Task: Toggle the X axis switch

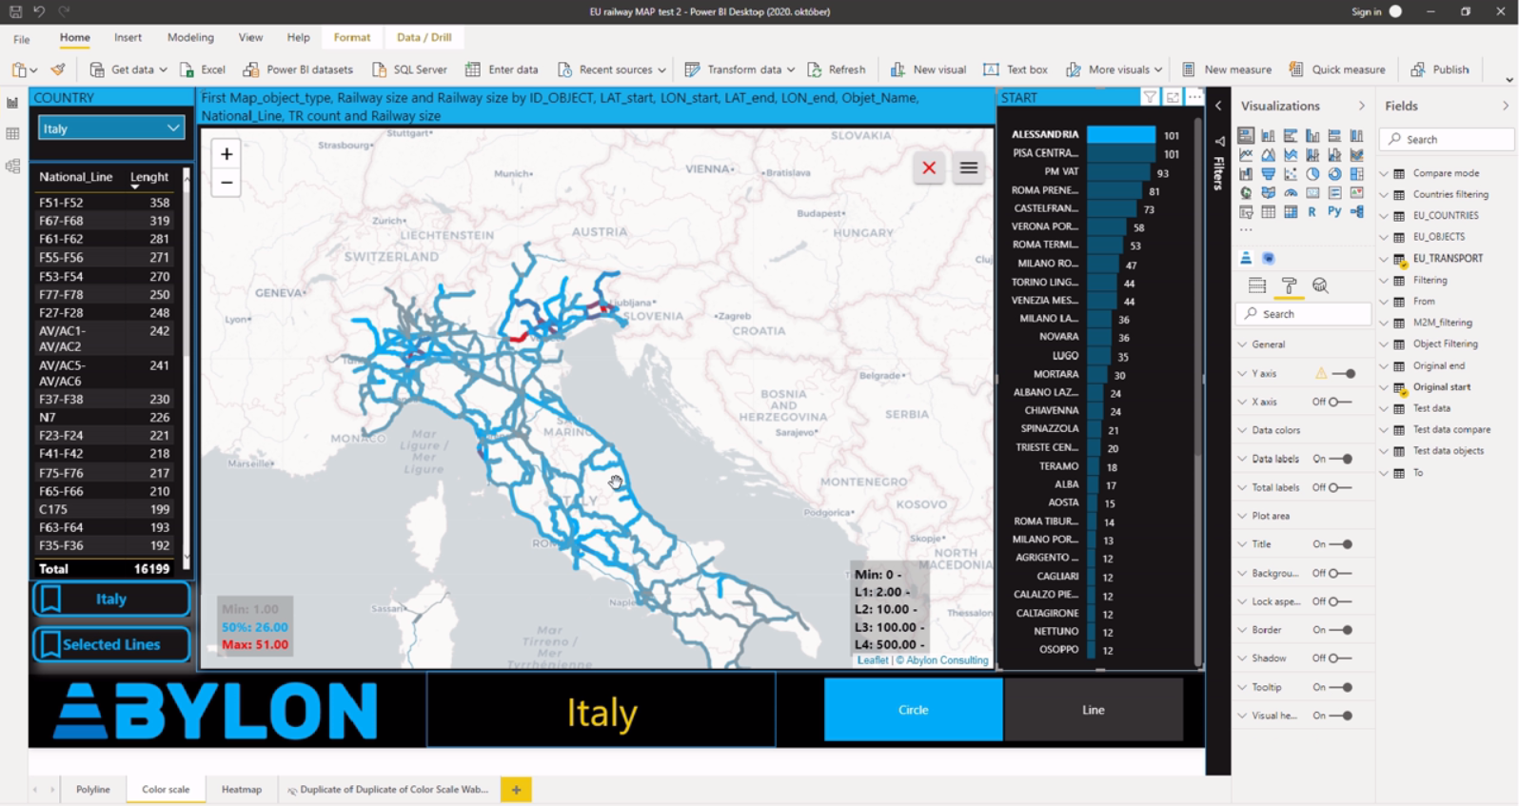Action: point(1340,402)
